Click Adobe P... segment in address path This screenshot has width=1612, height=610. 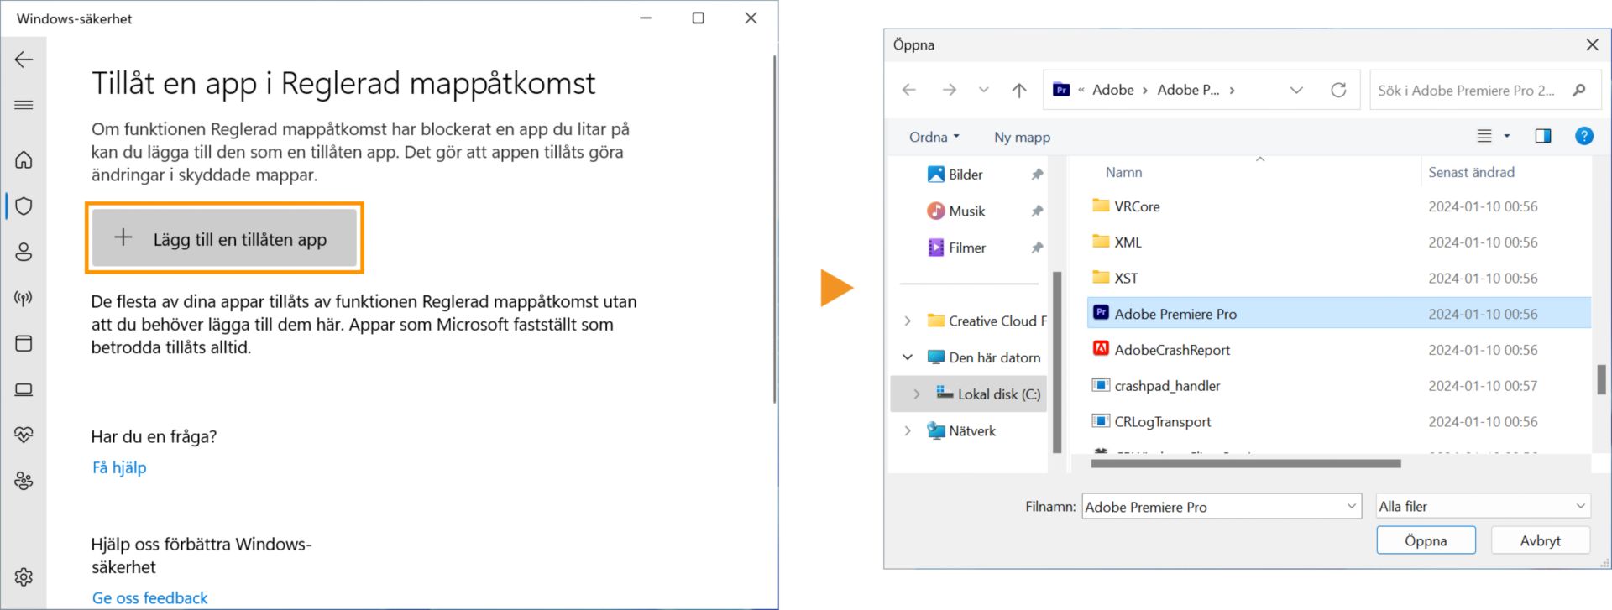[x=1188, y=90]
